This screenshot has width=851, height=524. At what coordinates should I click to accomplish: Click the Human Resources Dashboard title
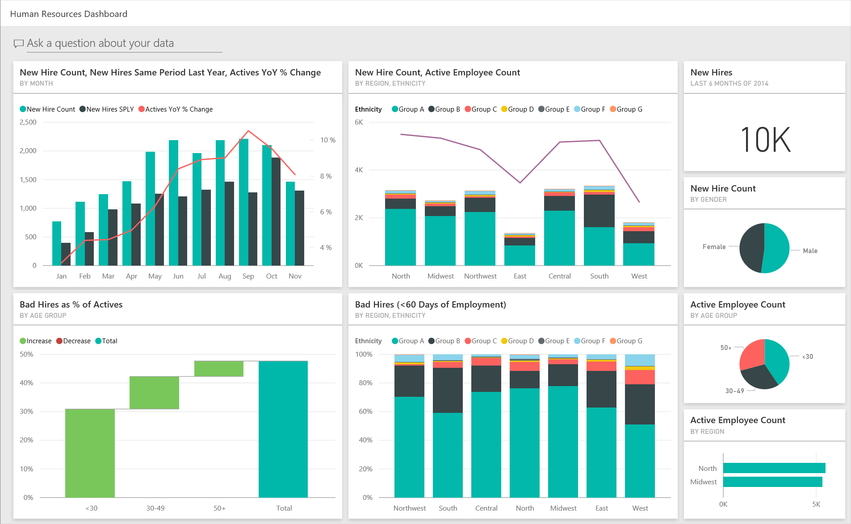pos(68,14)
